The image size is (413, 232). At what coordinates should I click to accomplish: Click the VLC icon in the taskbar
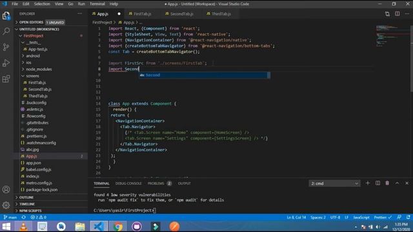(x=23, y=226)
